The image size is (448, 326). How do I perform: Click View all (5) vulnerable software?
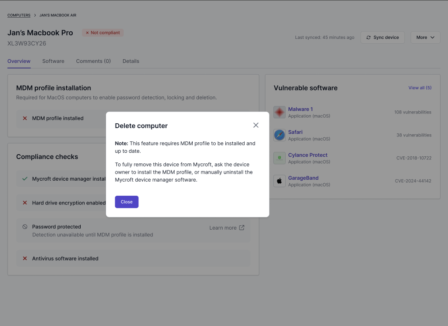click(420, 88)
